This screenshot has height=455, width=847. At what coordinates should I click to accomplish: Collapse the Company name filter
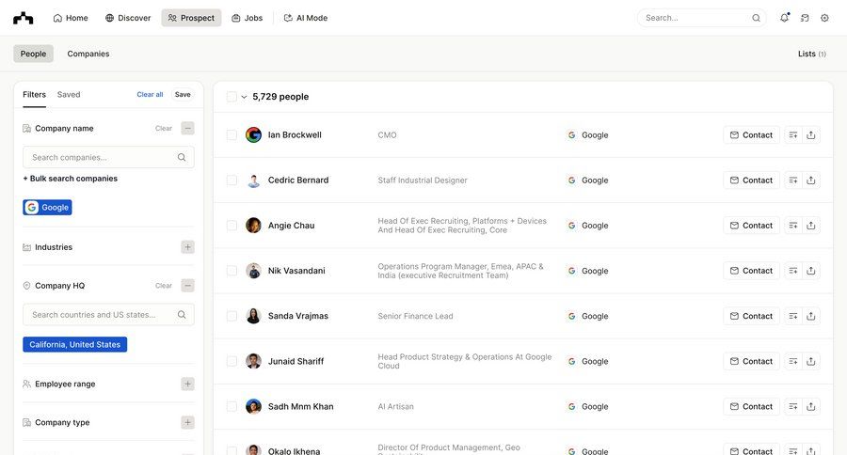pos(187,129)
